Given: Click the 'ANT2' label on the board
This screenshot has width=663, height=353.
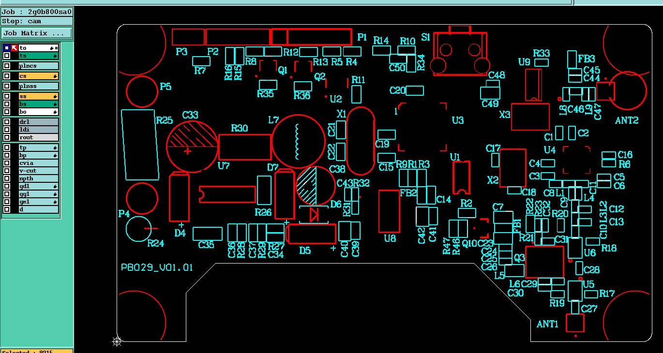Looking at the screenshot, I should point(627,120).
